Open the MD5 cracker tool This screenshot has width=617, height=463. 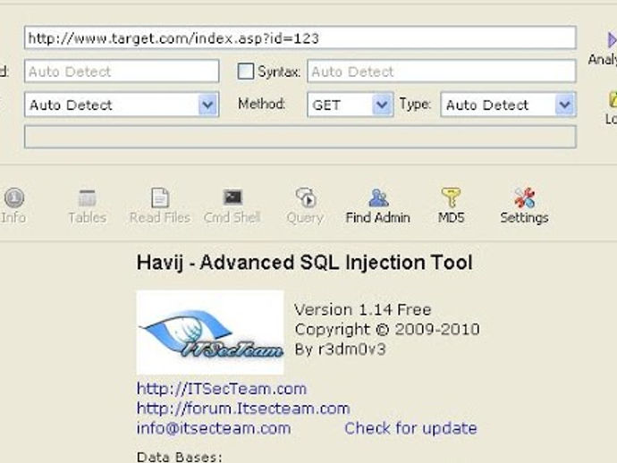pyautogui.click(x=451, y=198)
